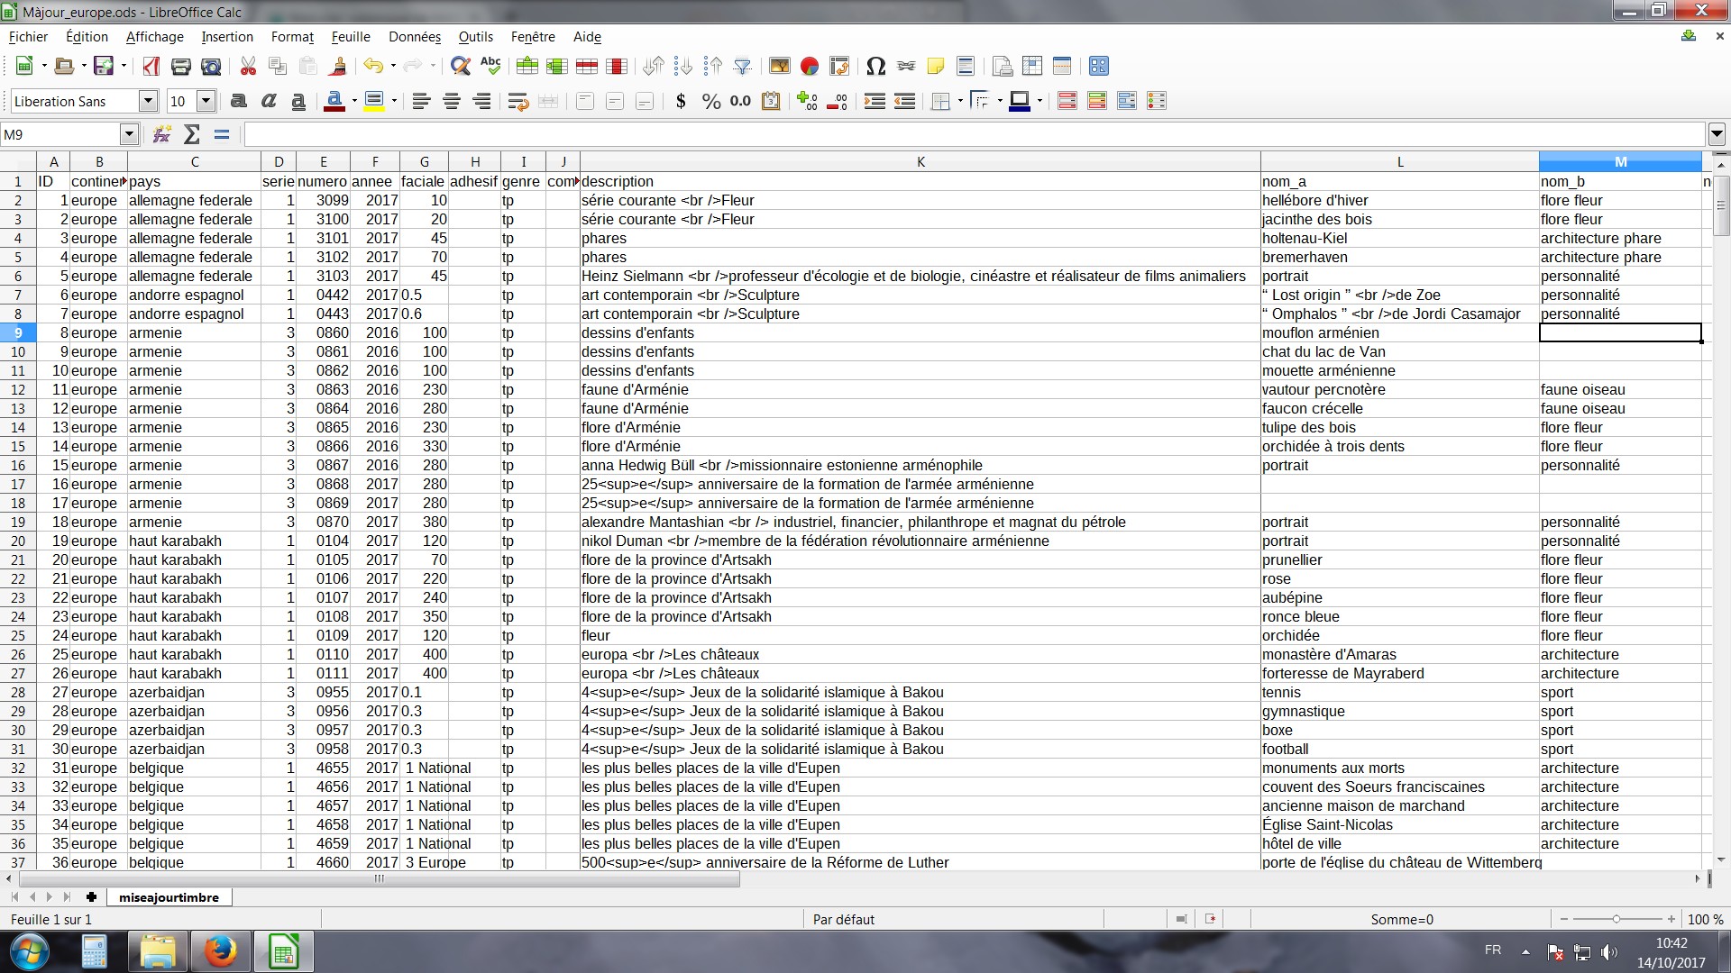Click the Insert Column icon
Viewport: 1731px width, 973px height.
pos(557,66)
